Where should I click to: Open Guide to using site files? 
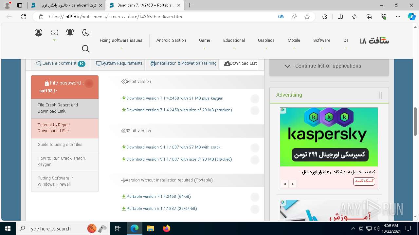coord(65,145)
